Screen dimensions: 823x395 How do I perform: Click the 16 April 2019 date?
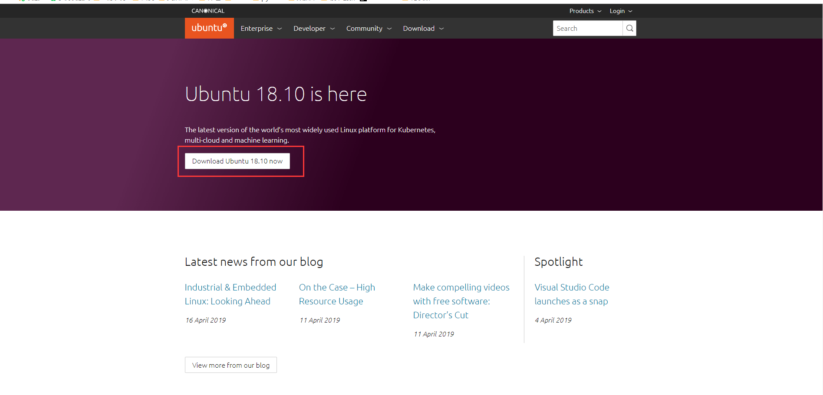pos(206,320)
